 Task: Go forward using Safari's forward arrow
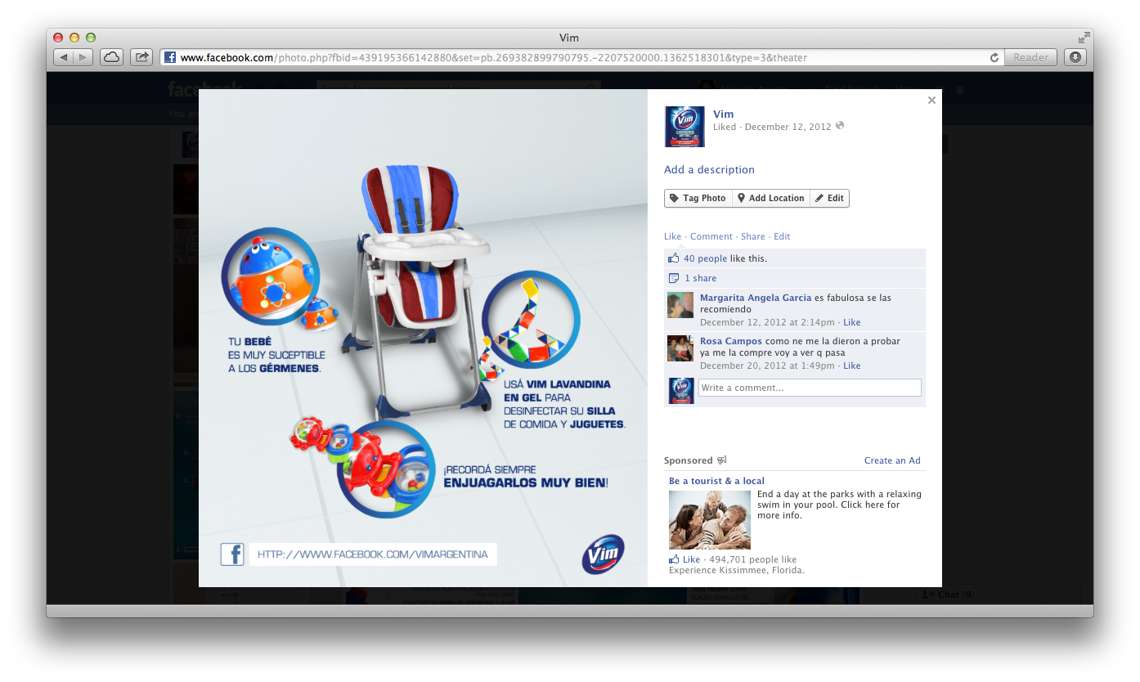[84, 57]
